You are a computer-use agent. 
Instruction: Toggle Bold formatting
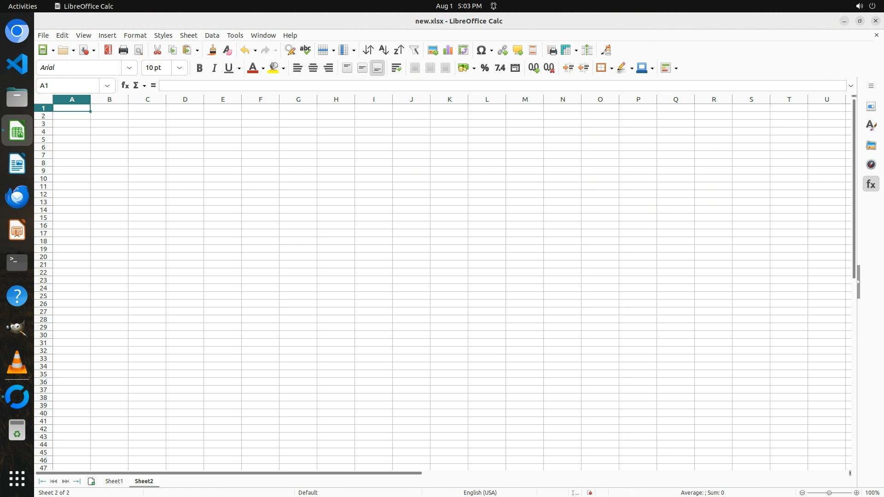coord(199,68)
